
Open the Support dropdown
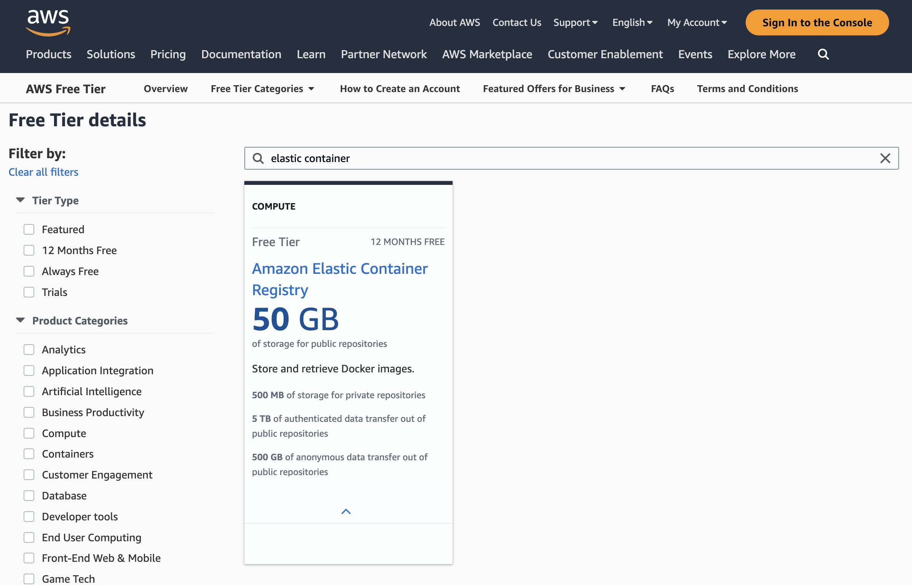[576, 22]
